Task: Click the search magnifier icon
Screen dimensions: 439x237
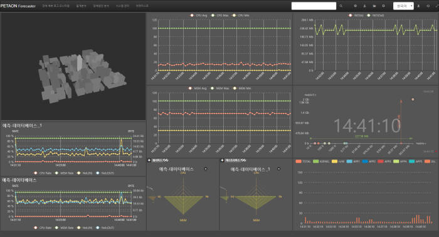Action: click(341, 6)
